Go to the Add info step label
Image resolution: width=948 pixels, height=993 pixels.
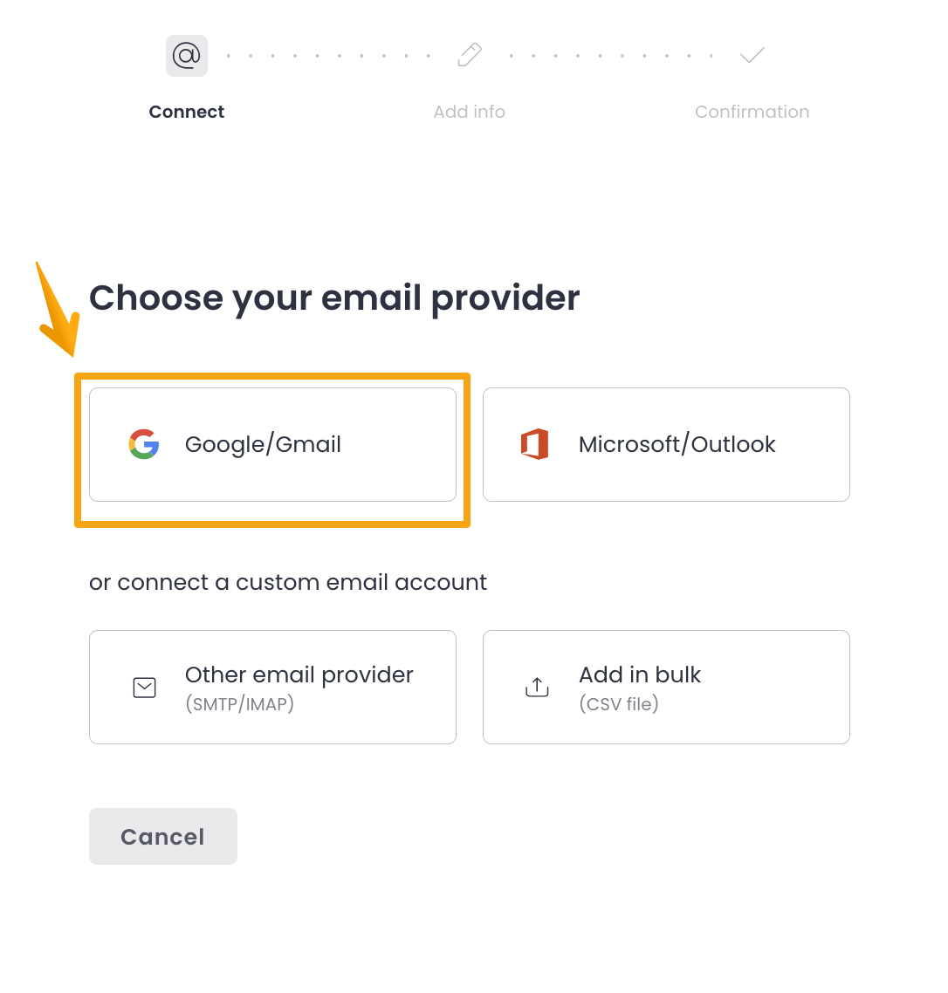470,112
